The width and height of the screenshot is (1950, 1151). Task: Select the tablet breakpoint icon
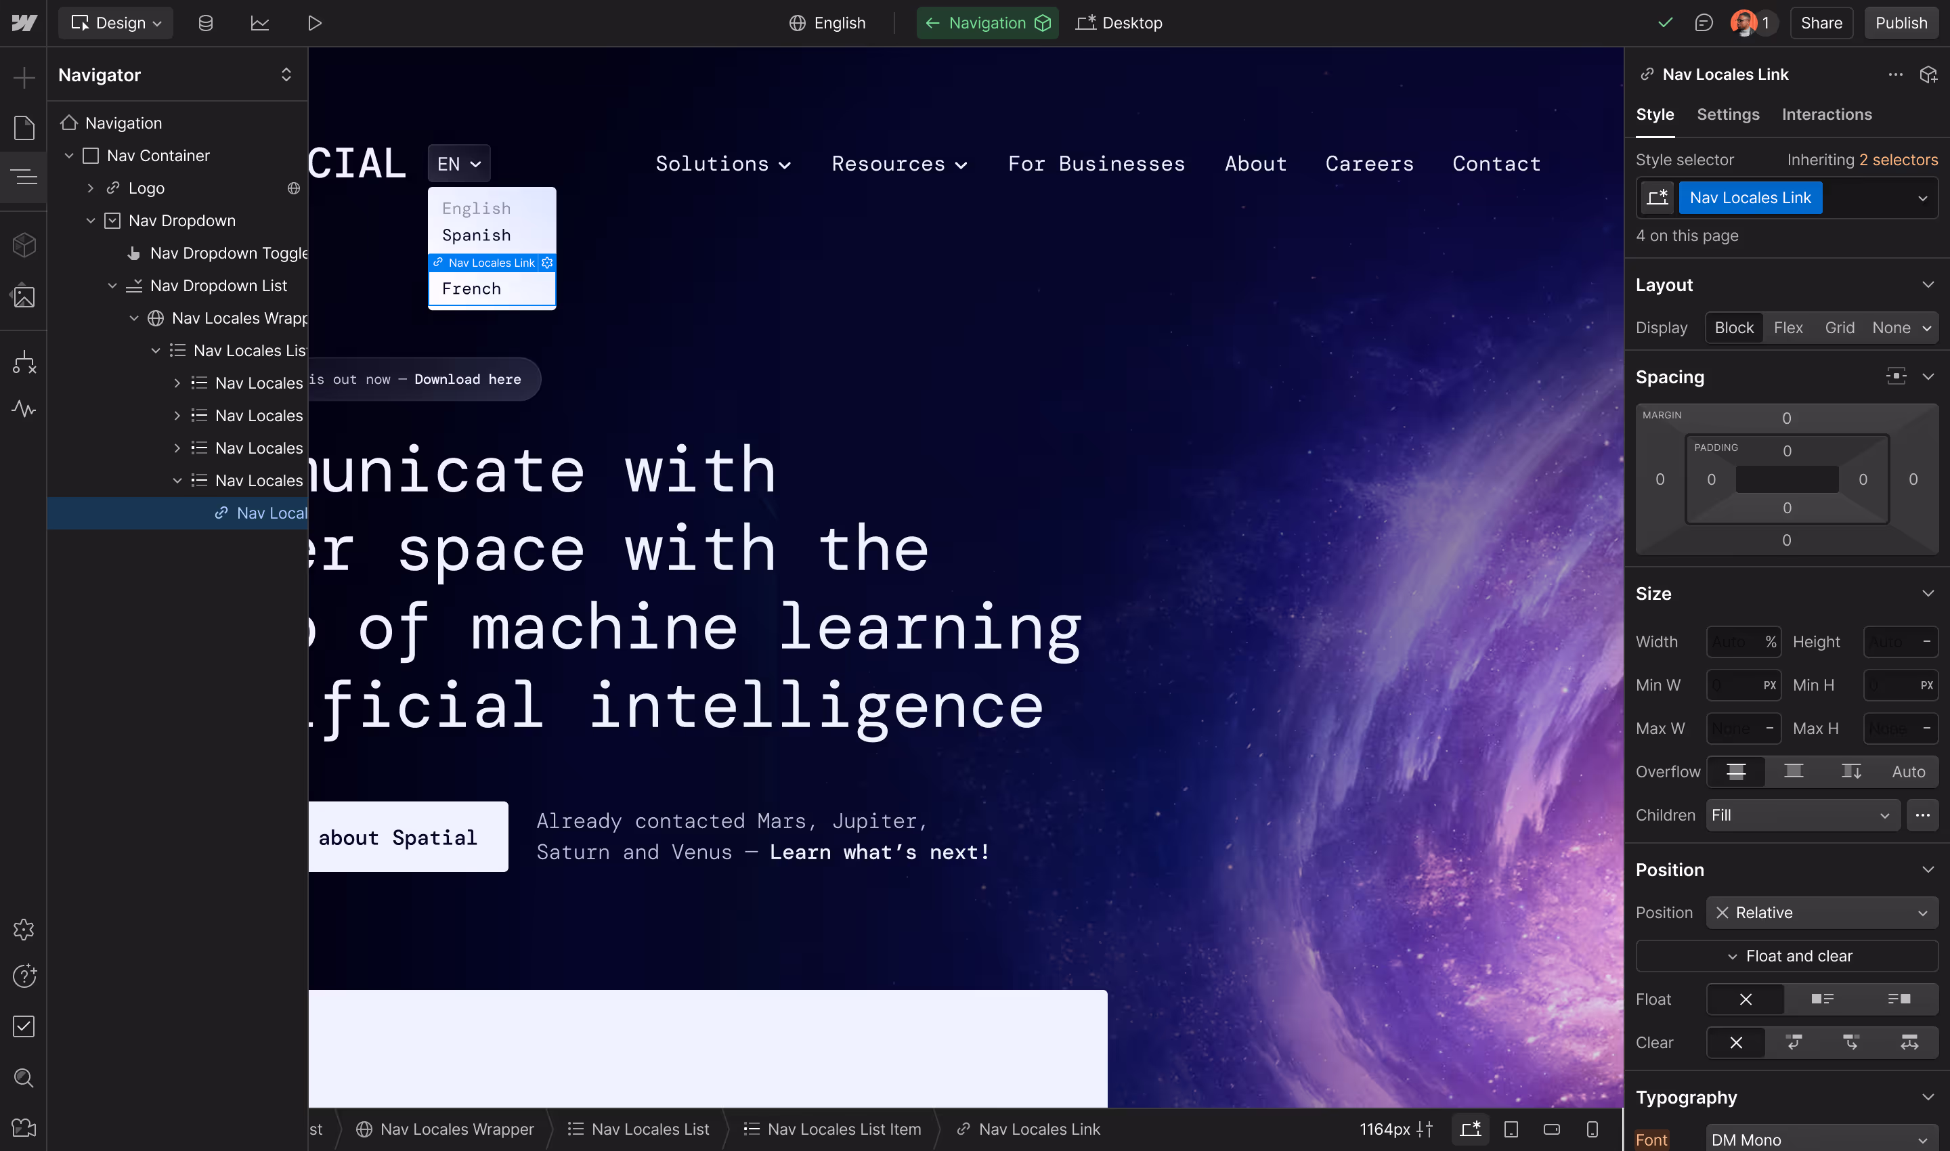pyautogui.click(x=1511, y=1129)
